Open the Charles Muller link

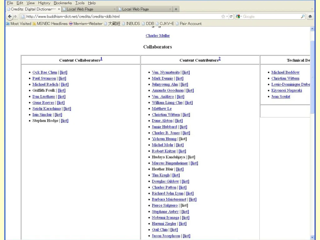point(157,36)
